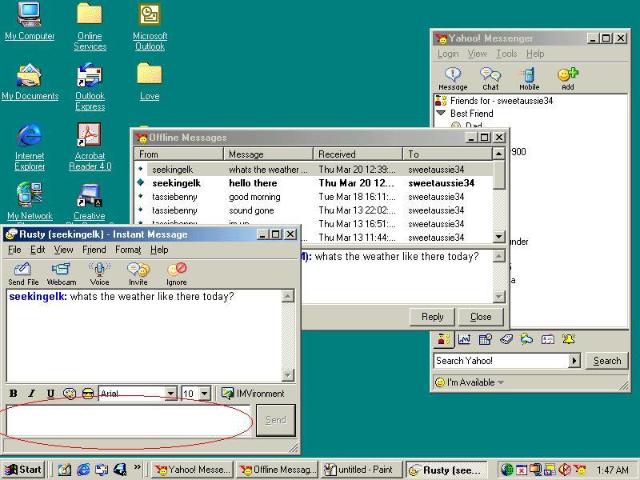Collapse the Best Friend group
The image size is (640, 480).
440,114
